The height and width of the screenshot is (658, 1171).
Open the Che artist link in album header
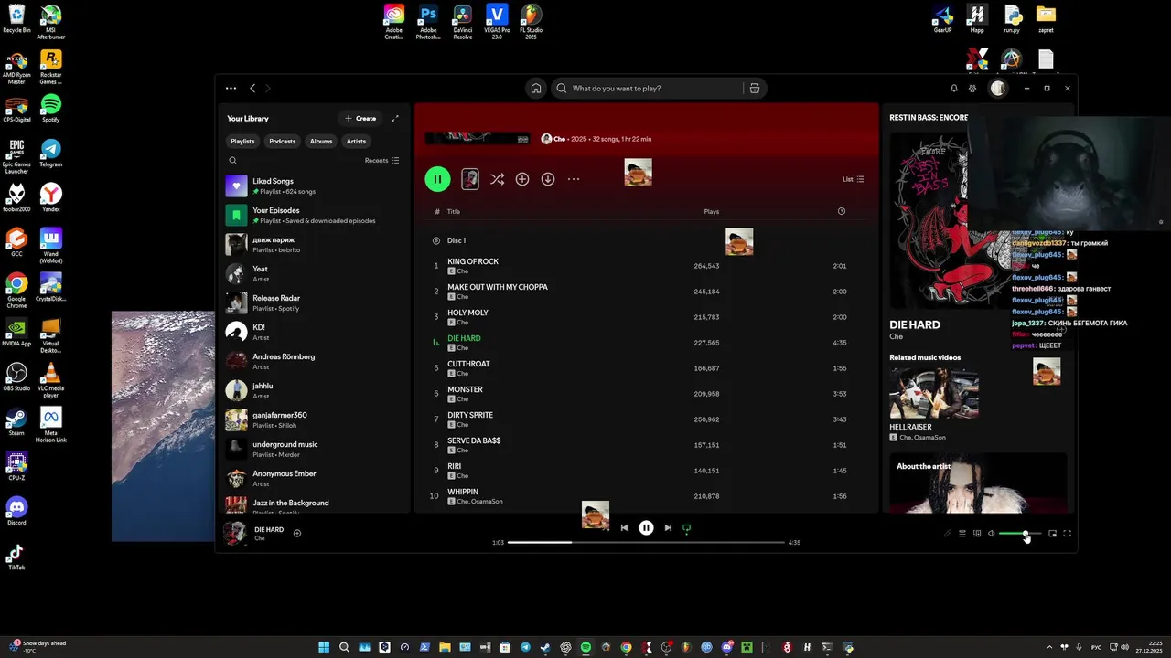pos(559,139)
